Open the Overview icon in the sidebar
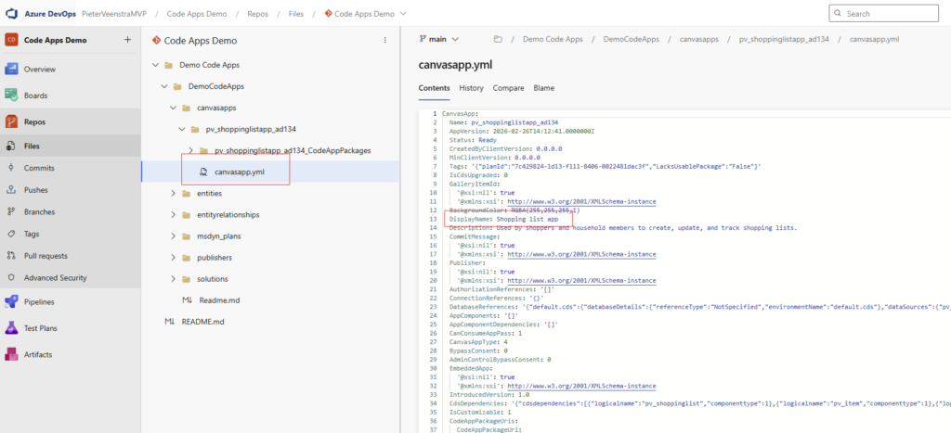951x433 pixels. (x=11, y=70)
